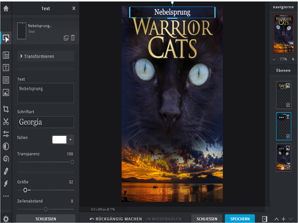Image resolution: width=298 pixels, height=223 pixels.
Task: Click the Zeilenabstand value 0
Action: (x=72, y=201)
